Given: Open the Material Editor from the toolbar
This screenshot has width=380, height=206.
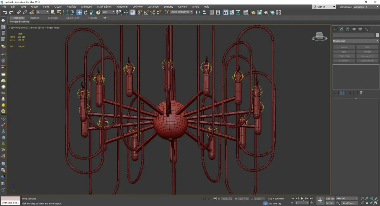Looking at the screenshot, I should point(246,12).
